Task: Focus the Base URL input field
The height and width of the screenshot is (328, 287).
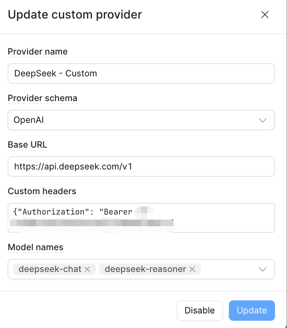Action: pyautogui.click(x=141, y=167)
